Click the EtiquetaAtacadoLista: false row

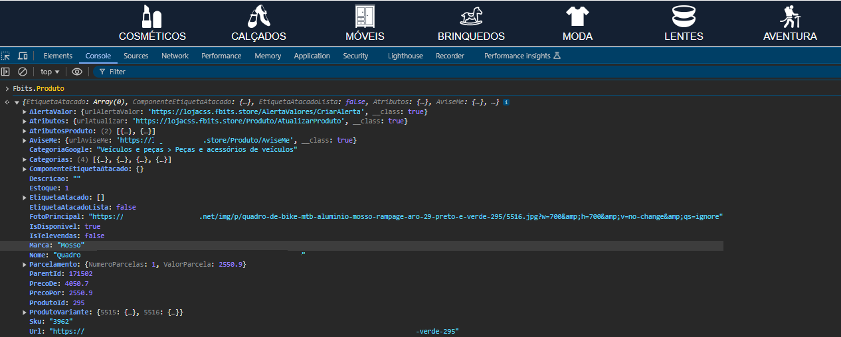click(83, 208)
